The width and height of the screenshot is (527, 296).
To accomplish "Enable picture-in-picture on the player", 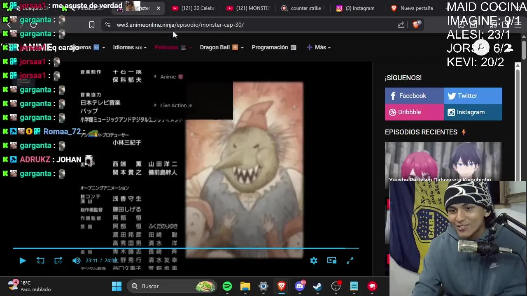I will click(x=332, y=261).
